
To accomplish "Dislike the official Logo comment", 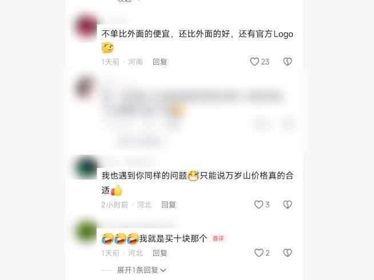I will tap(288, 62).
